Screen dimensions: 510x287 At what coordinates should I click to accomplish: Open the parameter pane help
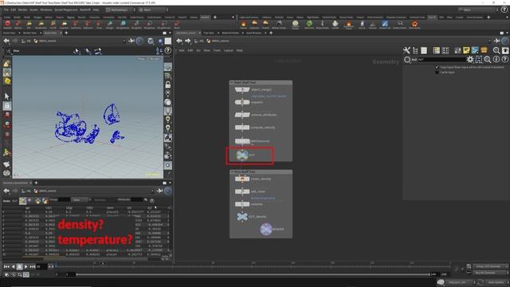504,60
